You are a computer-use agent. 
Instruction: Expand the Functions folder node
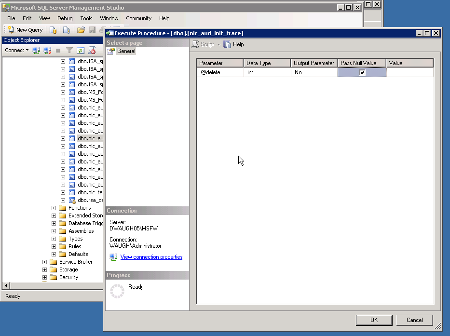[x=54, y=208]
